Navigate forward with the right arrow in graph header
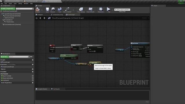This screenshot has height=104, width=185. pyautogui.click(x=44, y=18)
